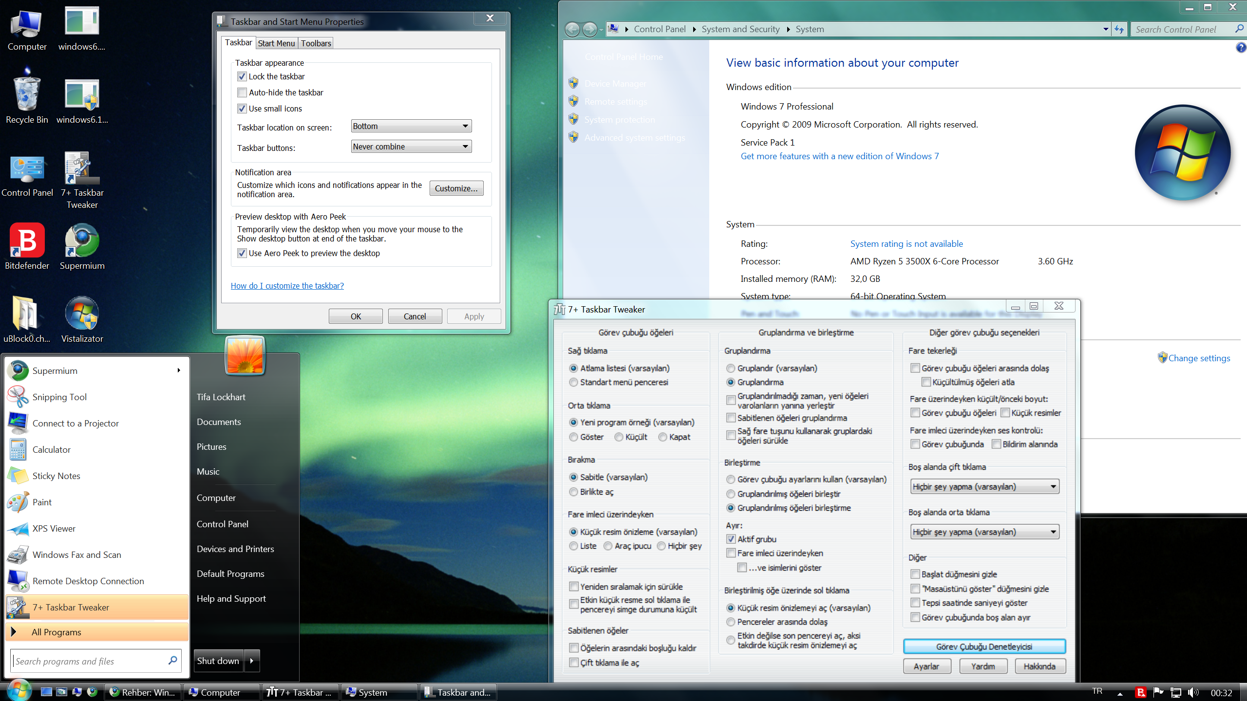Image resolution: width=1247 pixels, height=701 pixels.
Task: Click the volume speaker tray icon
Action: pyautogui.click(x=1193, y=692)
